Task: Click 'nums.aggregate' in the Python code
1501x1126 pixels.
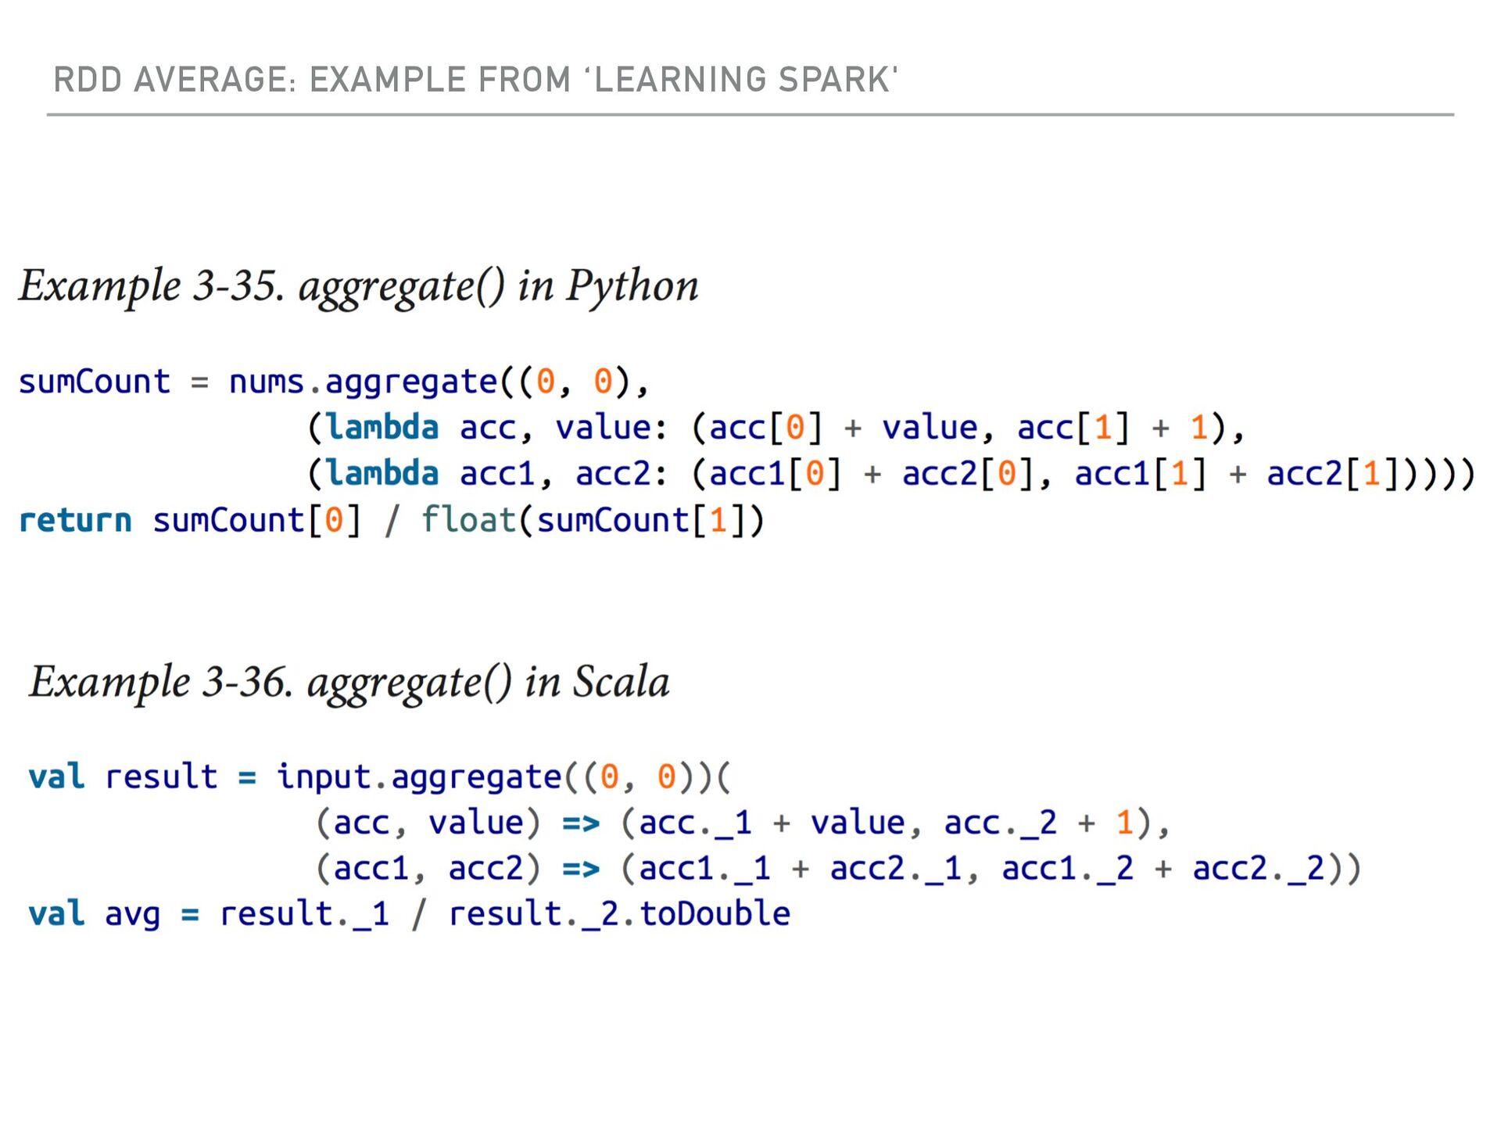Action: tap(363, 382)
